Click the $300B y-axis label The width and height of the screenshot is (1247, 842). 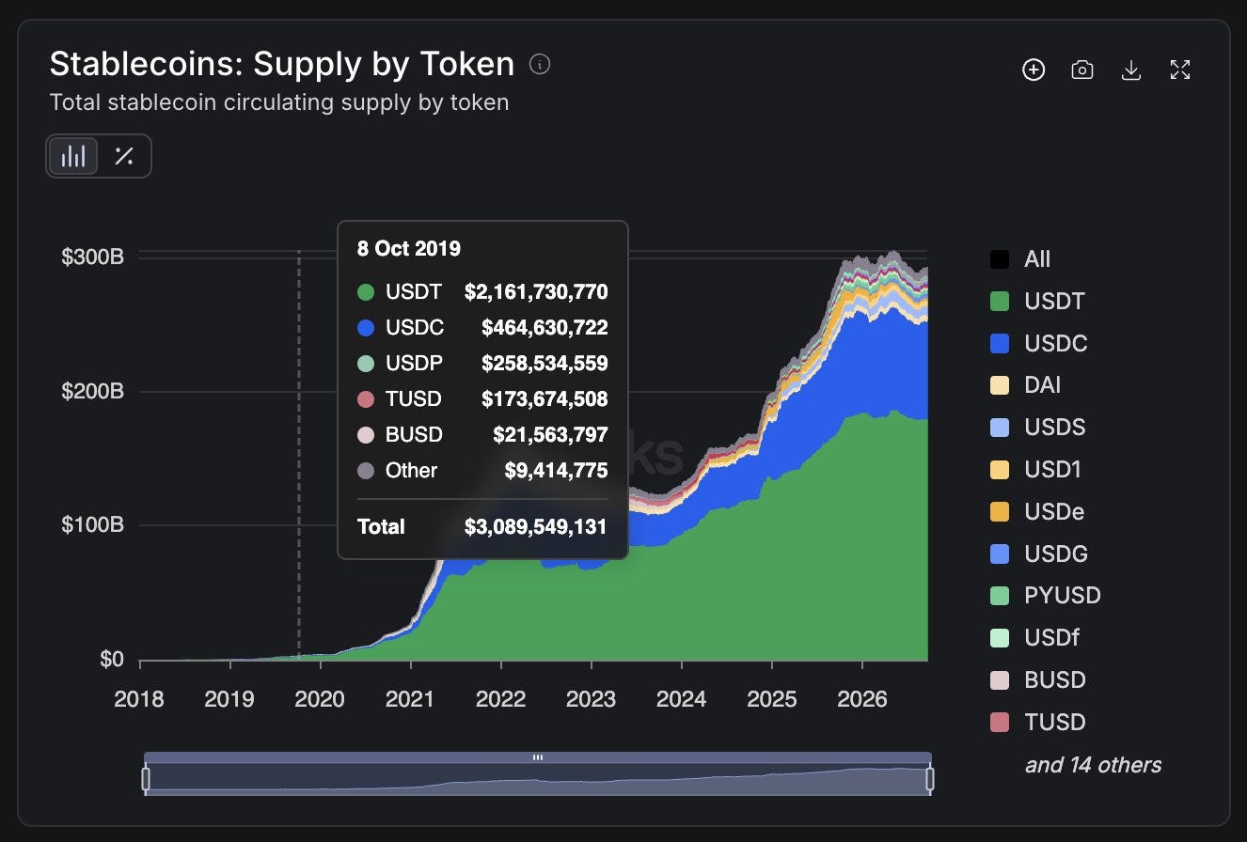pos(93,257)
